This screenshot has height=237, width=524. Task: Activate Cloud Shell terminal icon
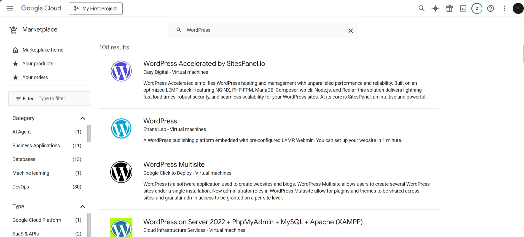click(x=463, y=9)
